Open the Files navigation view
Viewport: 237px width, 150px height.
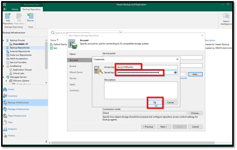(x=10, y=122)
